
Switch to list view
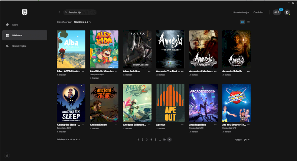[x=248, y=22]
